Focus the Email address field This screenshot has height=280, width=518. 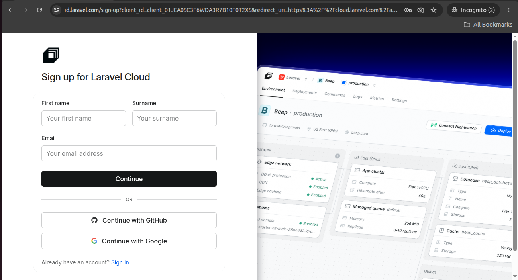tap(129, 153)
